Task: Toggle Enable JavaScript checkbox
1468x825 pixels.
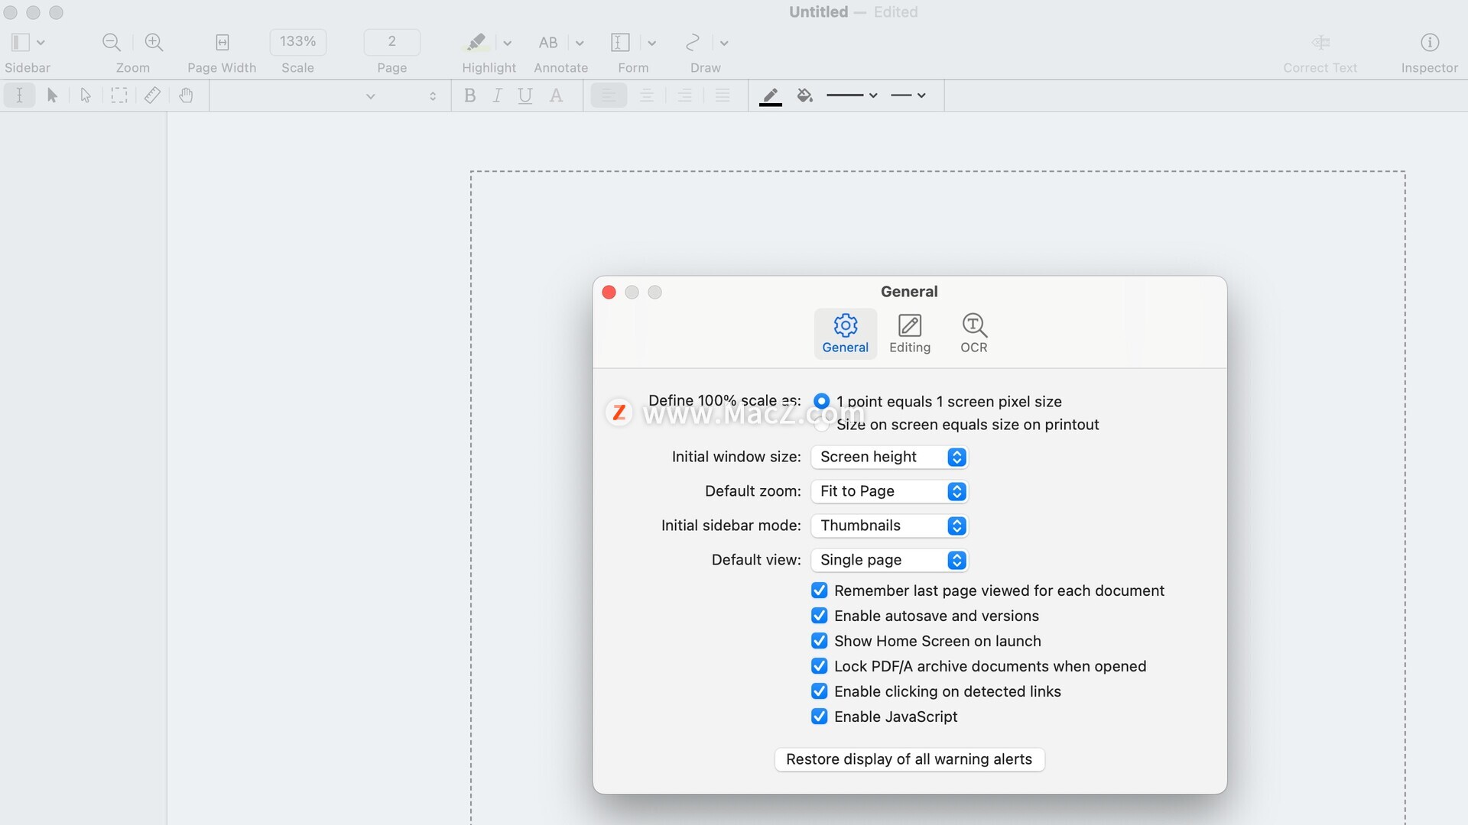Action: click(820, 717)
